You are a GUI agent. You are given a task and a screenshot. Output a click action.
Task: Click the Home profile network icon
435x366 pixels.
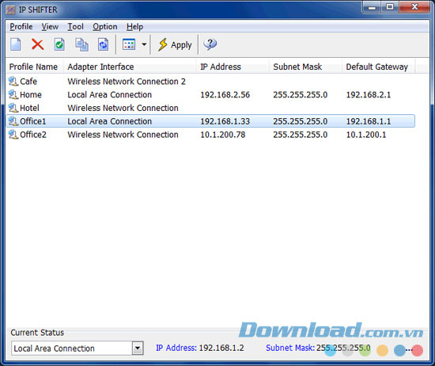pyautogui.click(x=13, y=94)
